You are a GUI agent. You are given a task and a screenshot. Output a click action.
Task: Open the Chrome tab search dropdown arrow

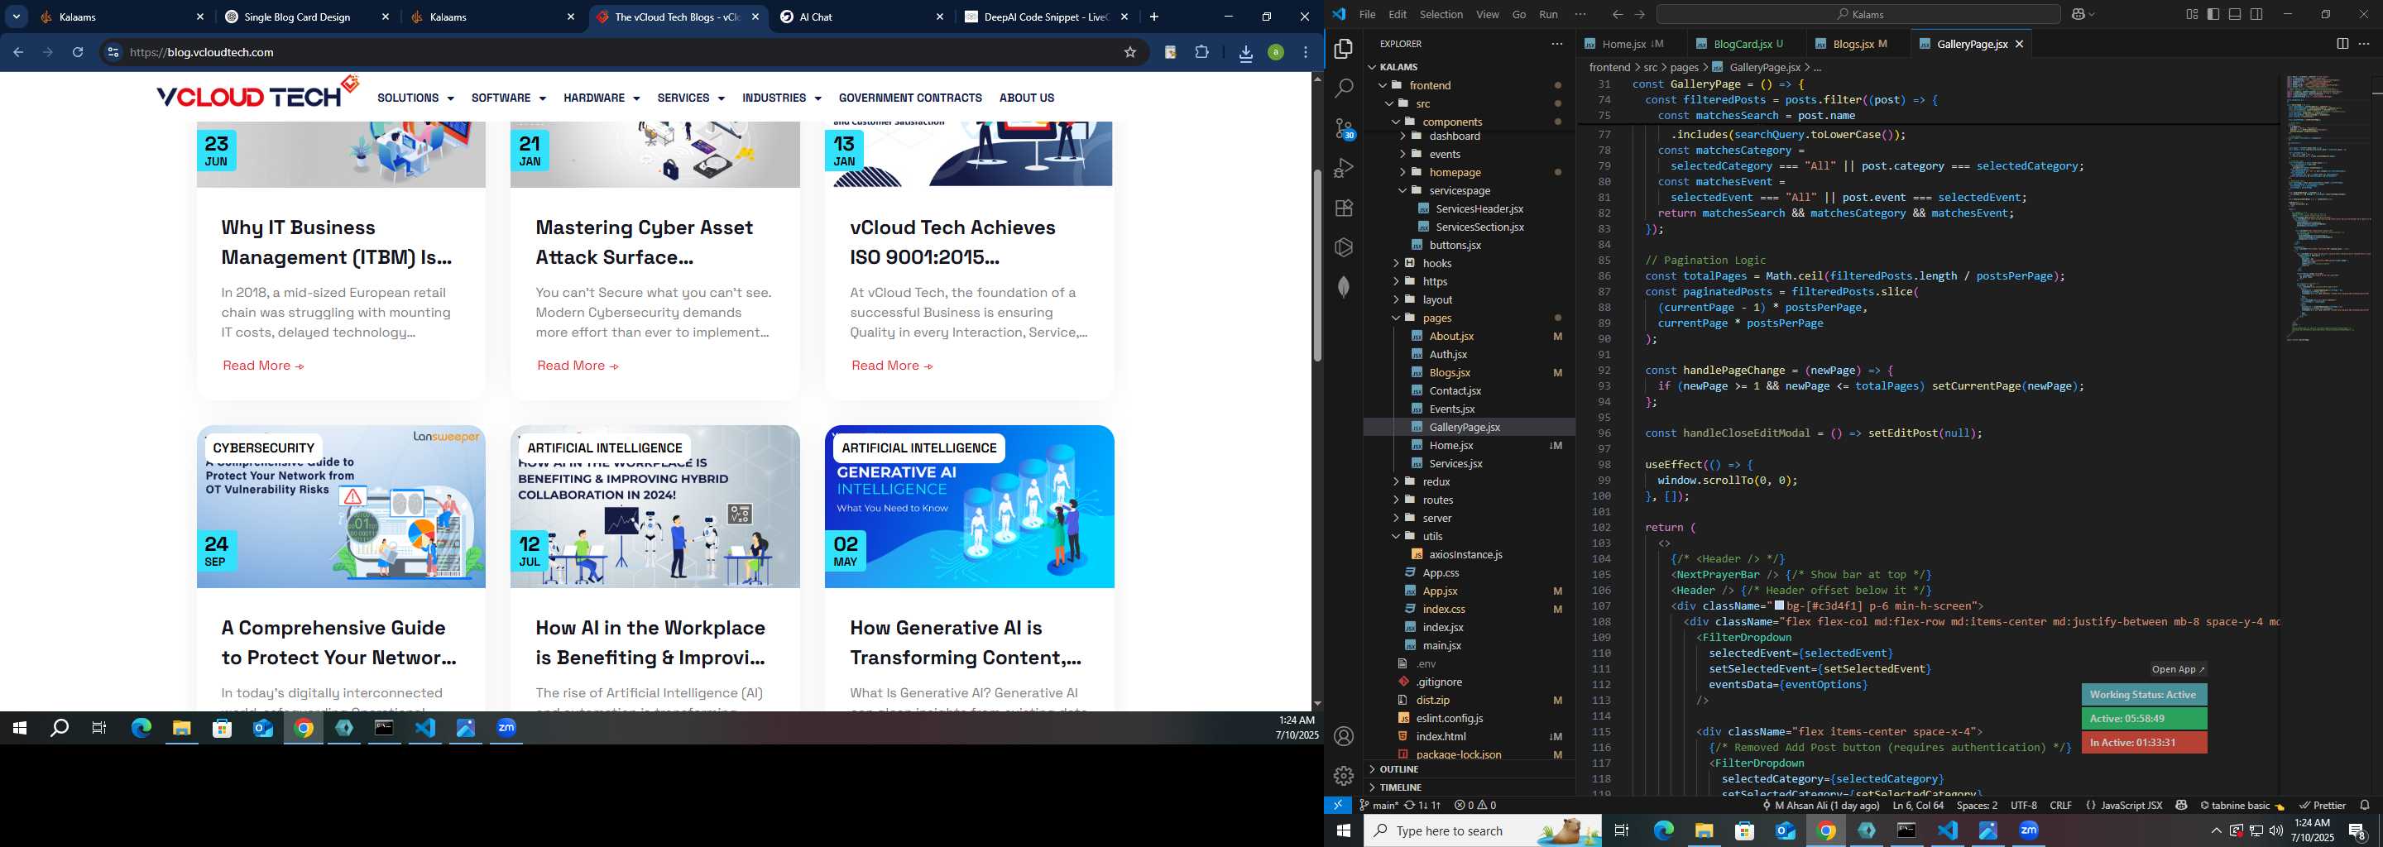(x=17, y=17)
